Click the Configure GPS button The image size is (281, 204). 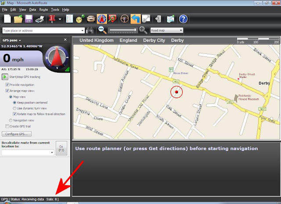17,134
